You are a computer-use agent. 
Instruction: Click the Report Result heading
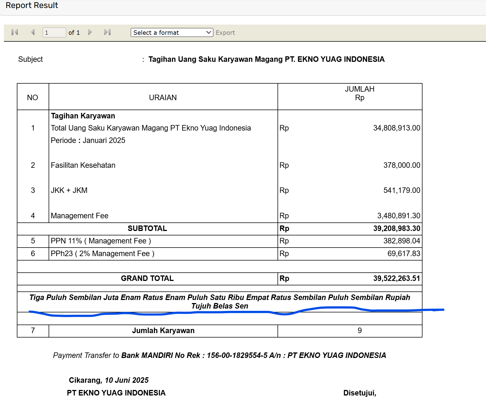pos(32,5)
